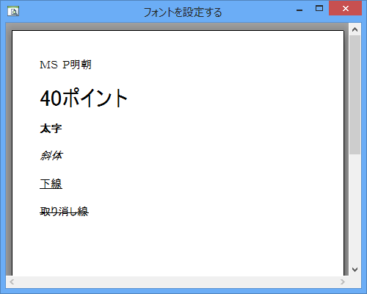Image resolution: width=367 pixels, height=294 pixels.
Task: Click the MS P明朝 text line
Action: tap(65, 65)
